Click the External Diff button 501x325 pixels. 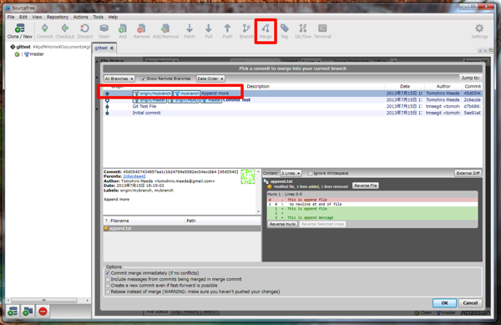[468, 173]
